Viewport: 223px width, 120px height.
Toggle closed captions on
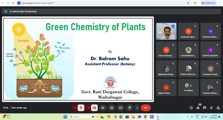tap(103, 108)
